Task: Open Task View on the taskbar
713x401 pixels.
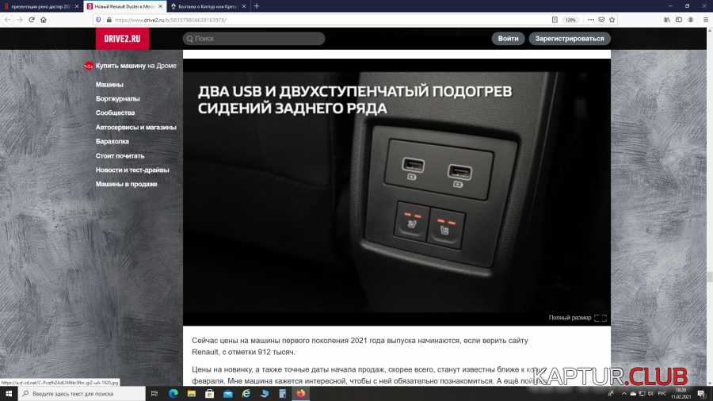Action: (154, 394)
